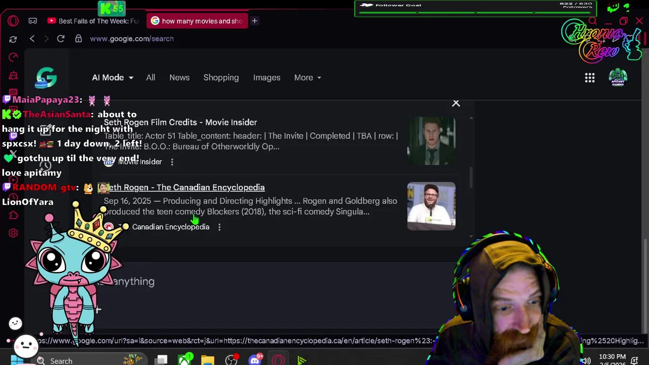Expand the AI Mode dropdown
649x365 pixels.
pyautogui.click(x=113, y=78)
